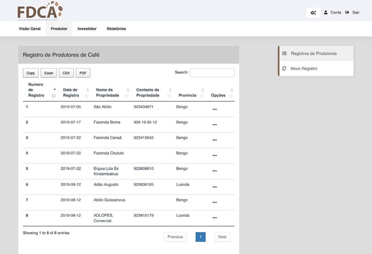This screenshot has width=372, height=254.
Task: Click the Search input field
Action: coord(212,73)
